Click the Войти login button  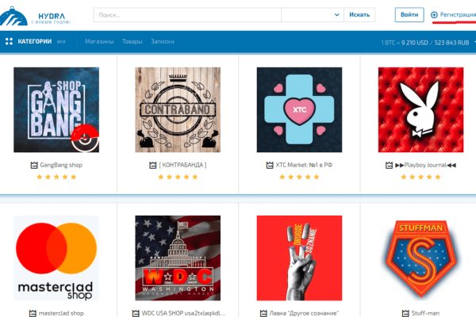pos(409,14)
